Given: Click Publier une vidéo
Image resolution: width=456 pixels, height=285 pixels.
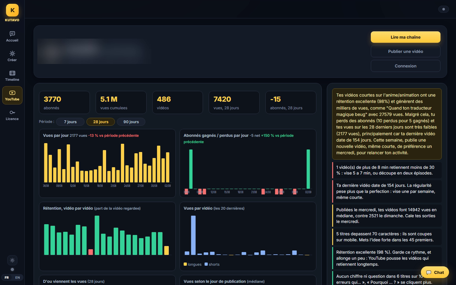Looking at the screenshot, I should [x=406, y=51].
